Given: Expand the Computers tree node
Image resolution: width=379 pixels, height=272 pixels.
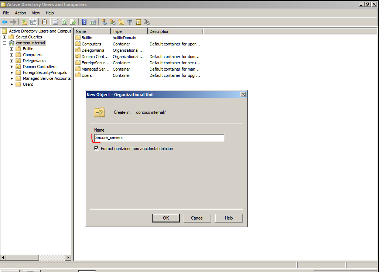Looking at the screenshot, I should coord(11,55).
